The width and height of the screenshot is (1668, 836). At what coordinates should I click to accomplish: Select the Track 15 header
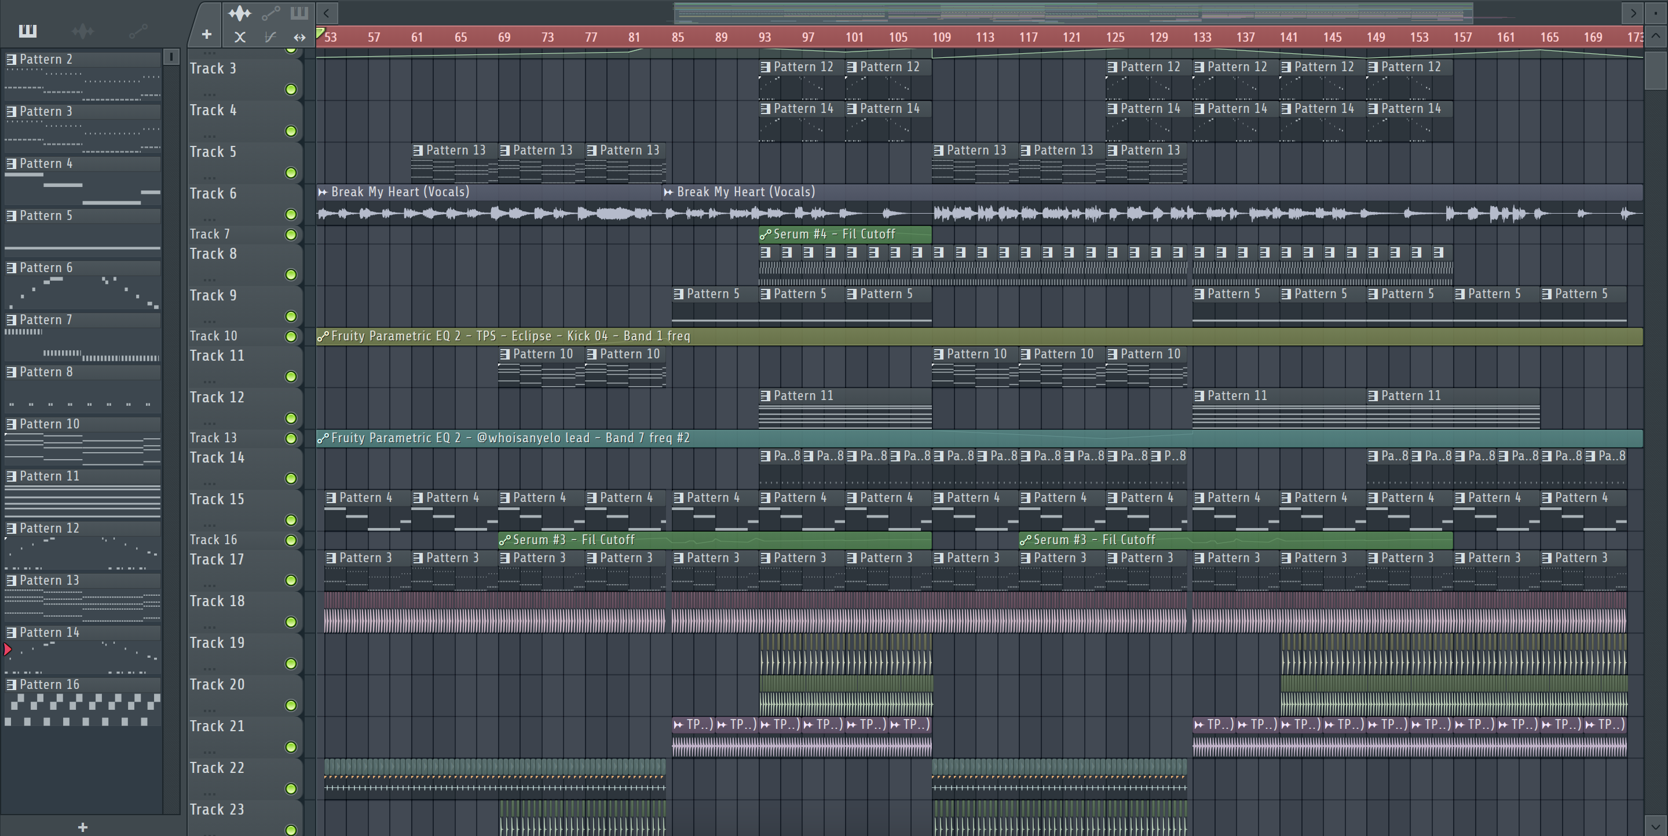[245, 509]
